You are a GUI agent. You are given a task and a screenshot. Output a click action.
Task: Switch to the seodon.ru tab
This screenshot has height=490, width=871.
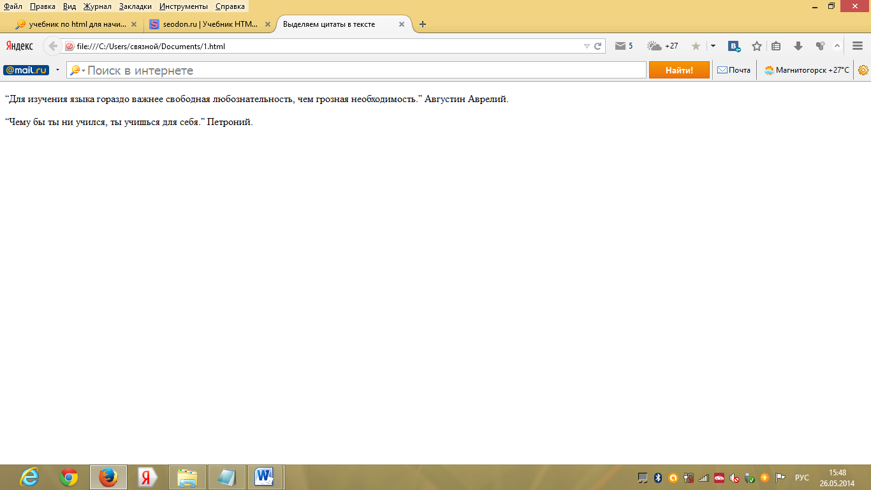(x=210, y=24)
